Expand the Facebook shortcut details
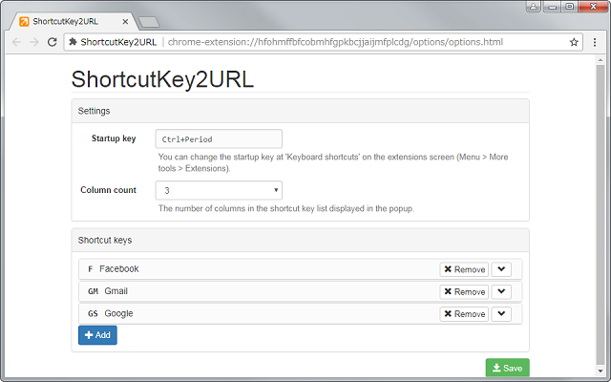Screen dimensions: 611x382 click(501, 269)
